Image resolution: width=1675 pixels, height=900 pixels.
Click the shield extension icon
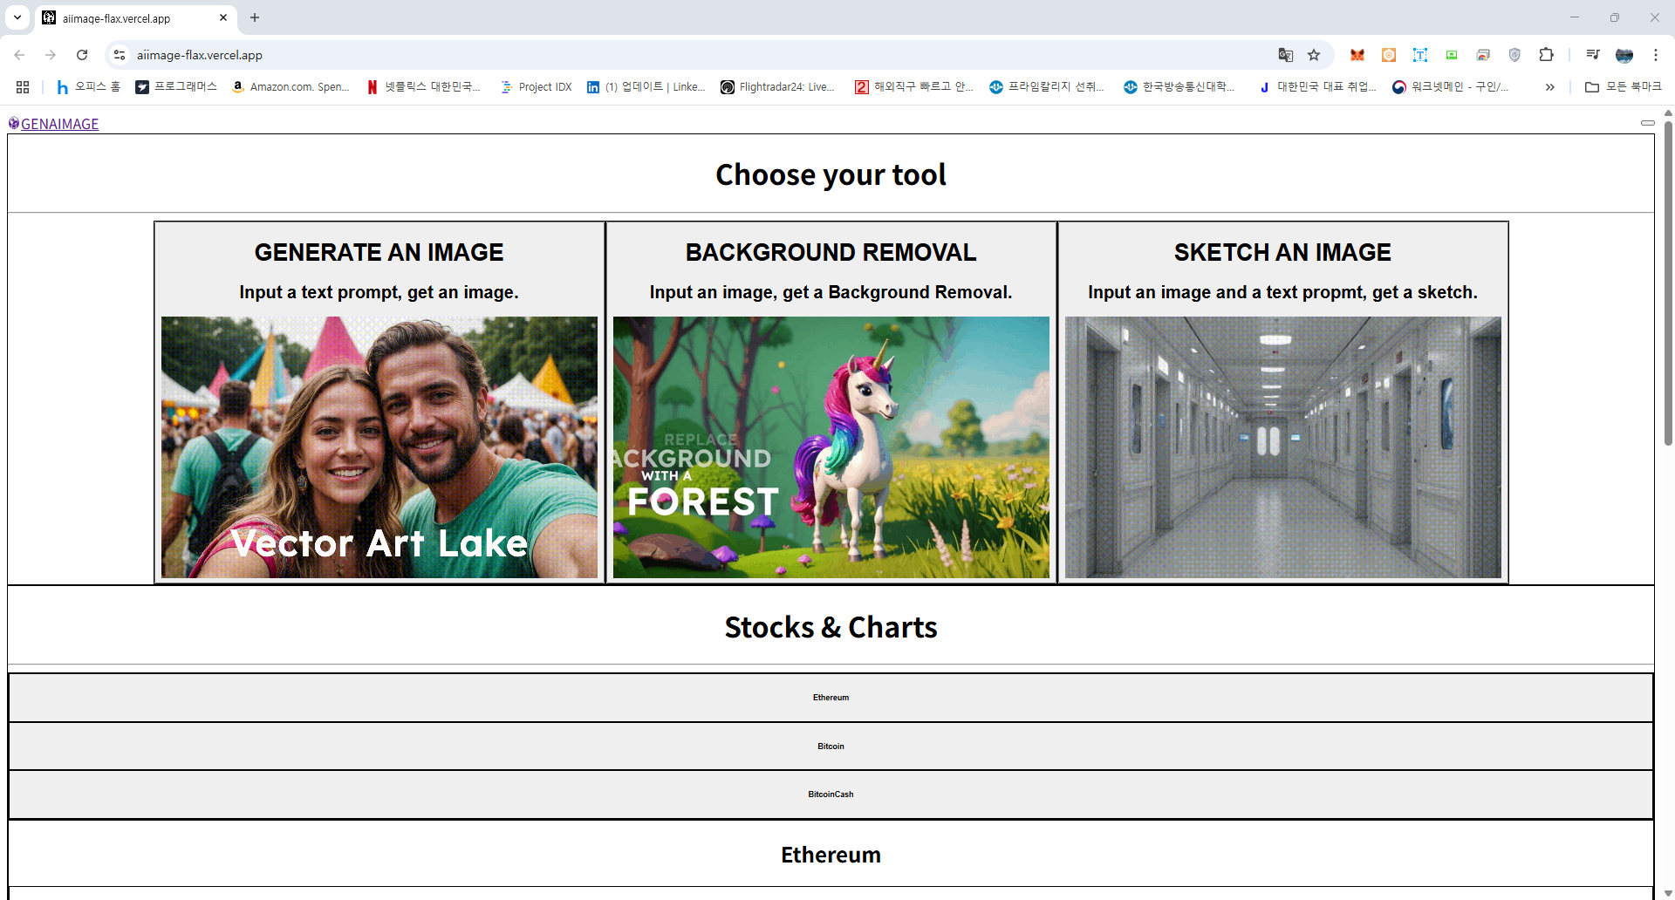[x=1514, y=55]
